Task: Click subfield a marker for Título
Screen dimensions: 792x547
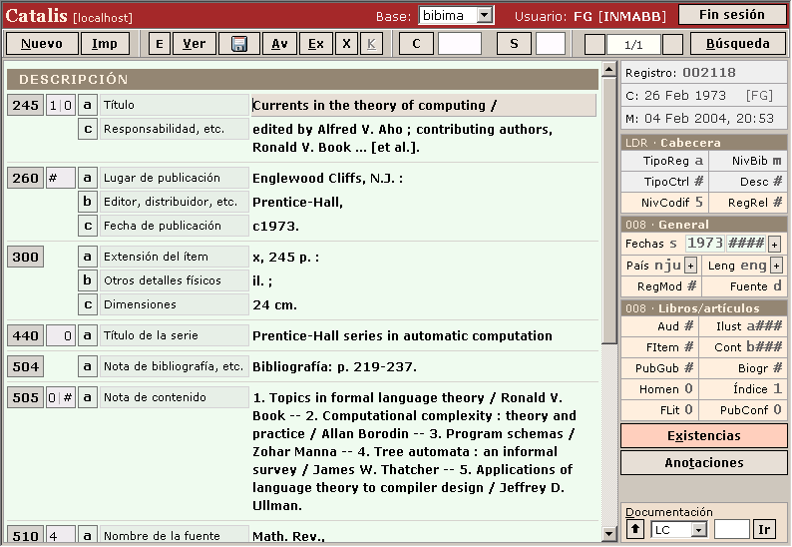Action: tap(88, 105)
